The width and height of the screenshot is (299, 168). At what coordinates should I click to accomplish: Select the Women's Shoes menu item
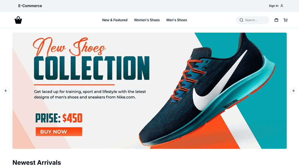[147, 20]
